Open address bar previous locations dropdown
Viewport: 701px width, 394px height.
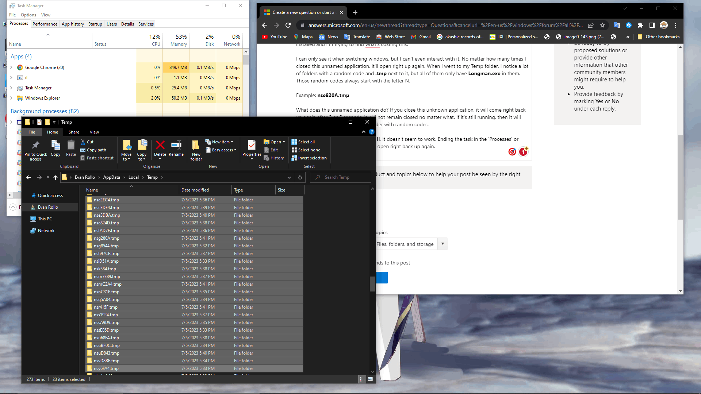click(289, 177)
